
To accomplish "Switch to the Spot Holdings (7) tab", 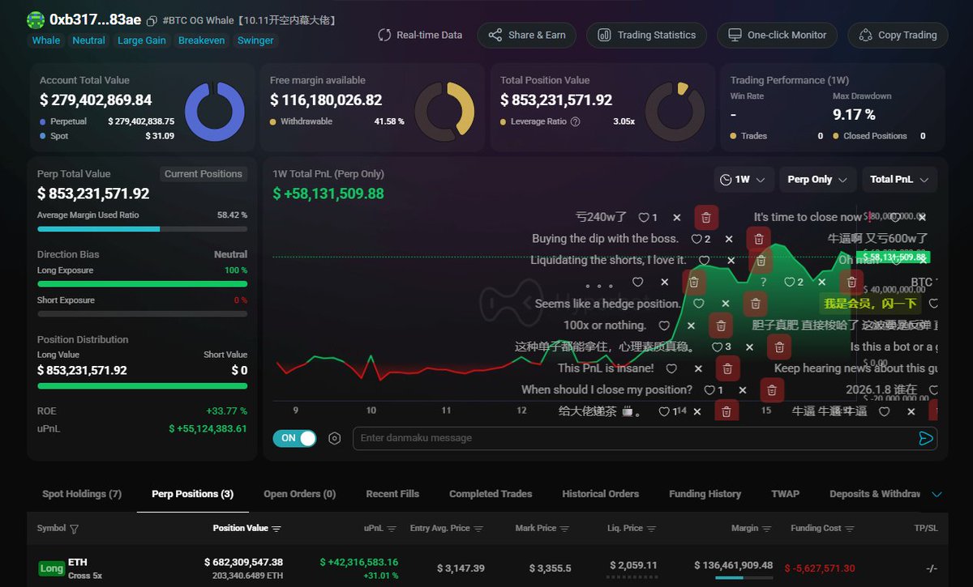I will pos(82,494).
